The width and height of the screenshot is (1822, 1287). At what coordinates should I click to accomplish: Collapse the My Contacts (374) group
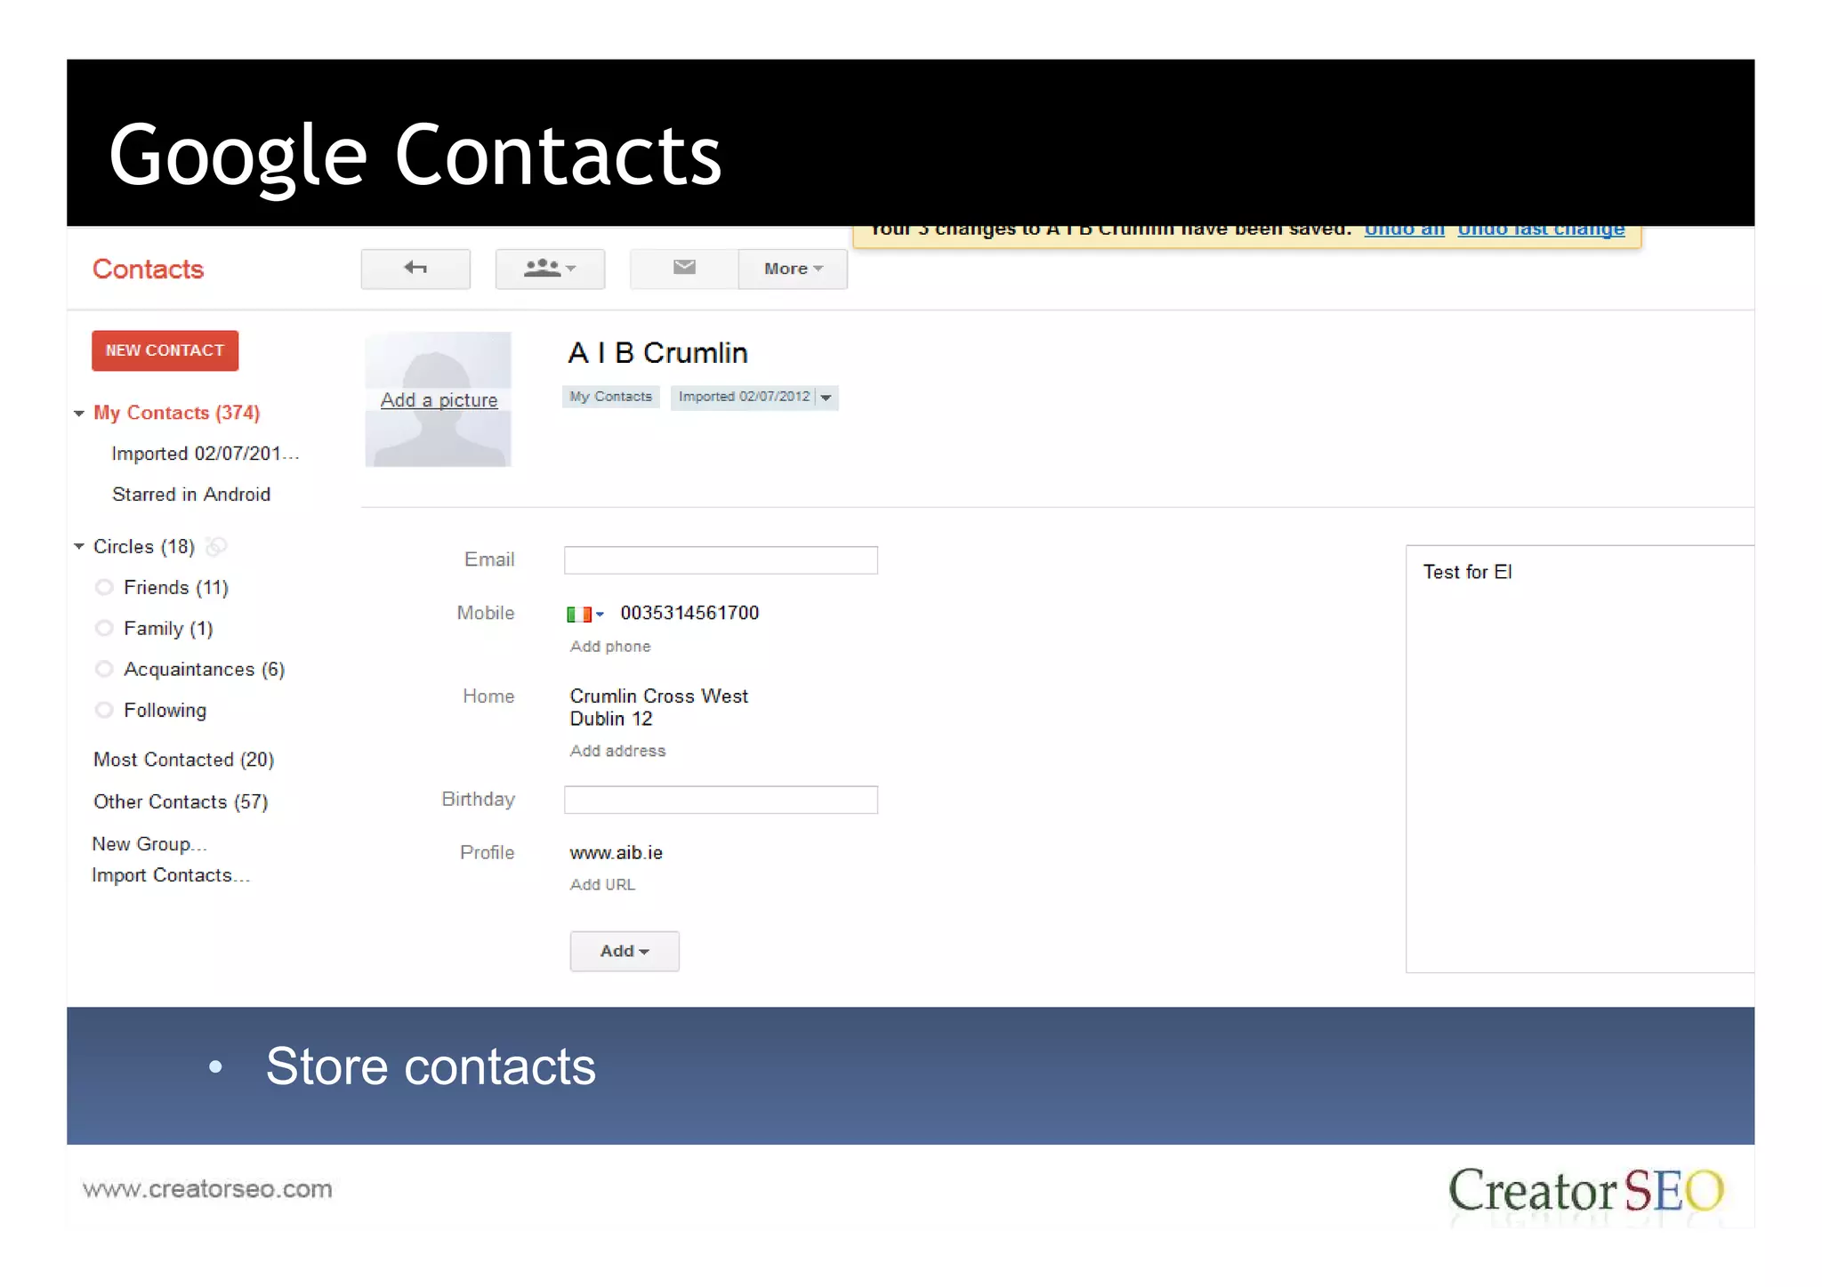pyautogui.click(x=79, y=414)
